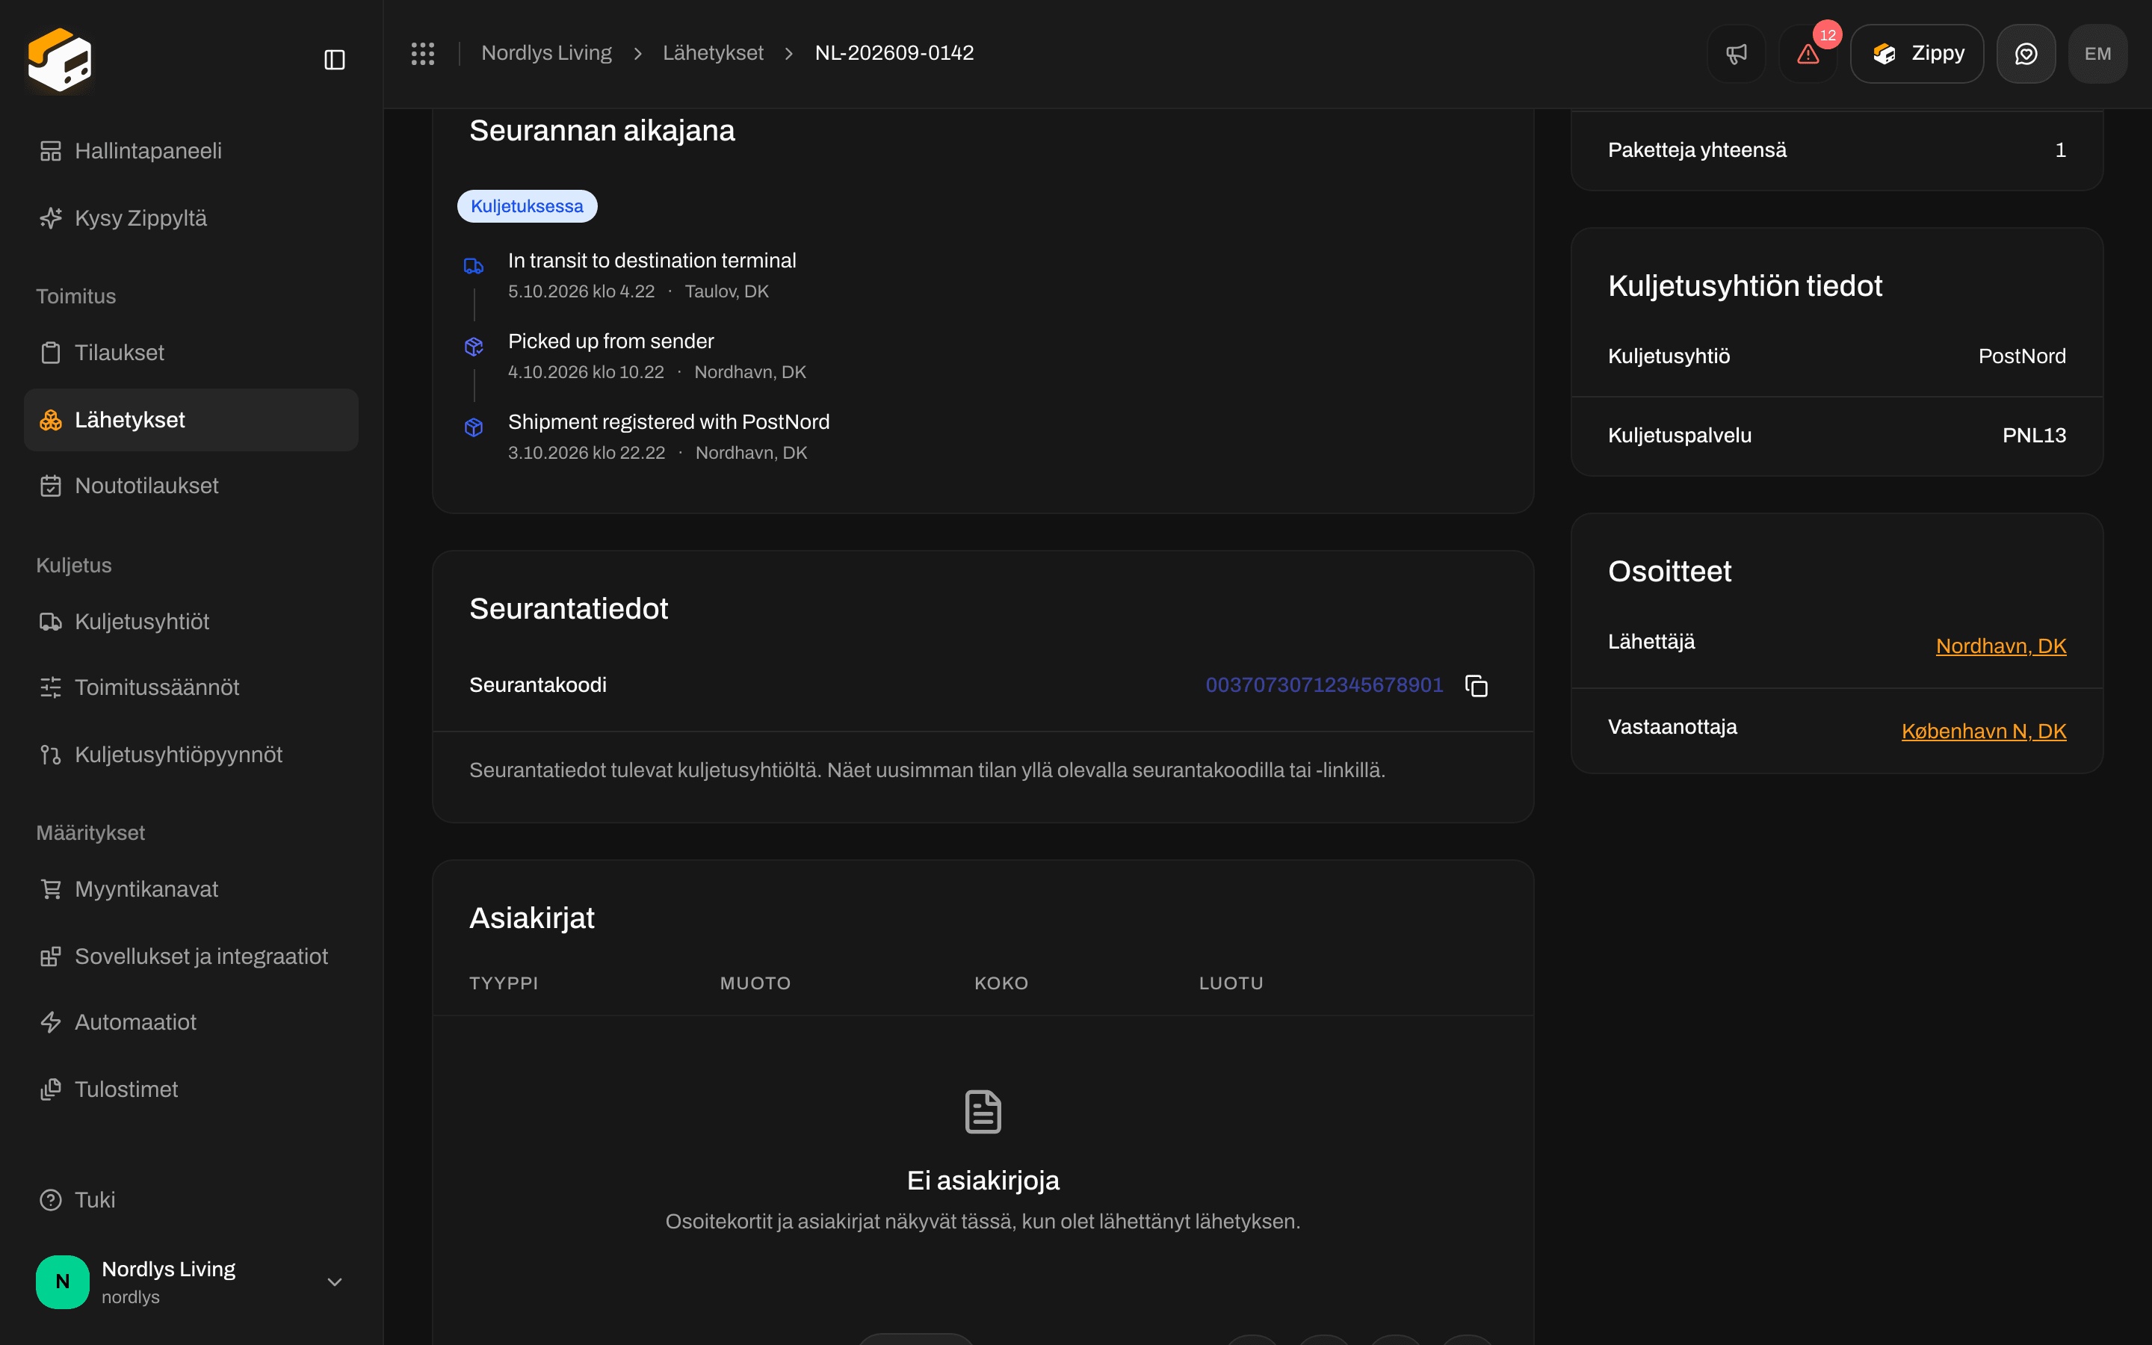Open alerts with the warning triangle icon

click(1808, 53)
